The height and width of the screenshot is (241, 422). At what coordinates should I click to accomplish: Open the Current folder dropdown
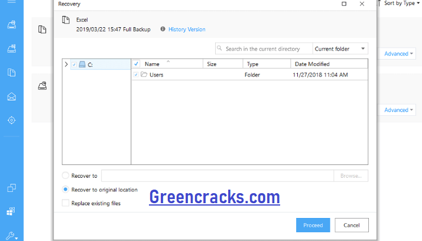340,48
